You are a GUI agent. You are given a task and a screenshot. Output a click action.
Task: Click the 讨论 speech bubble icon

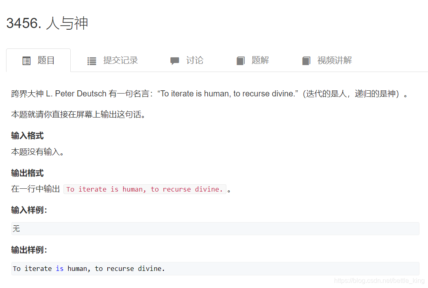175,61
